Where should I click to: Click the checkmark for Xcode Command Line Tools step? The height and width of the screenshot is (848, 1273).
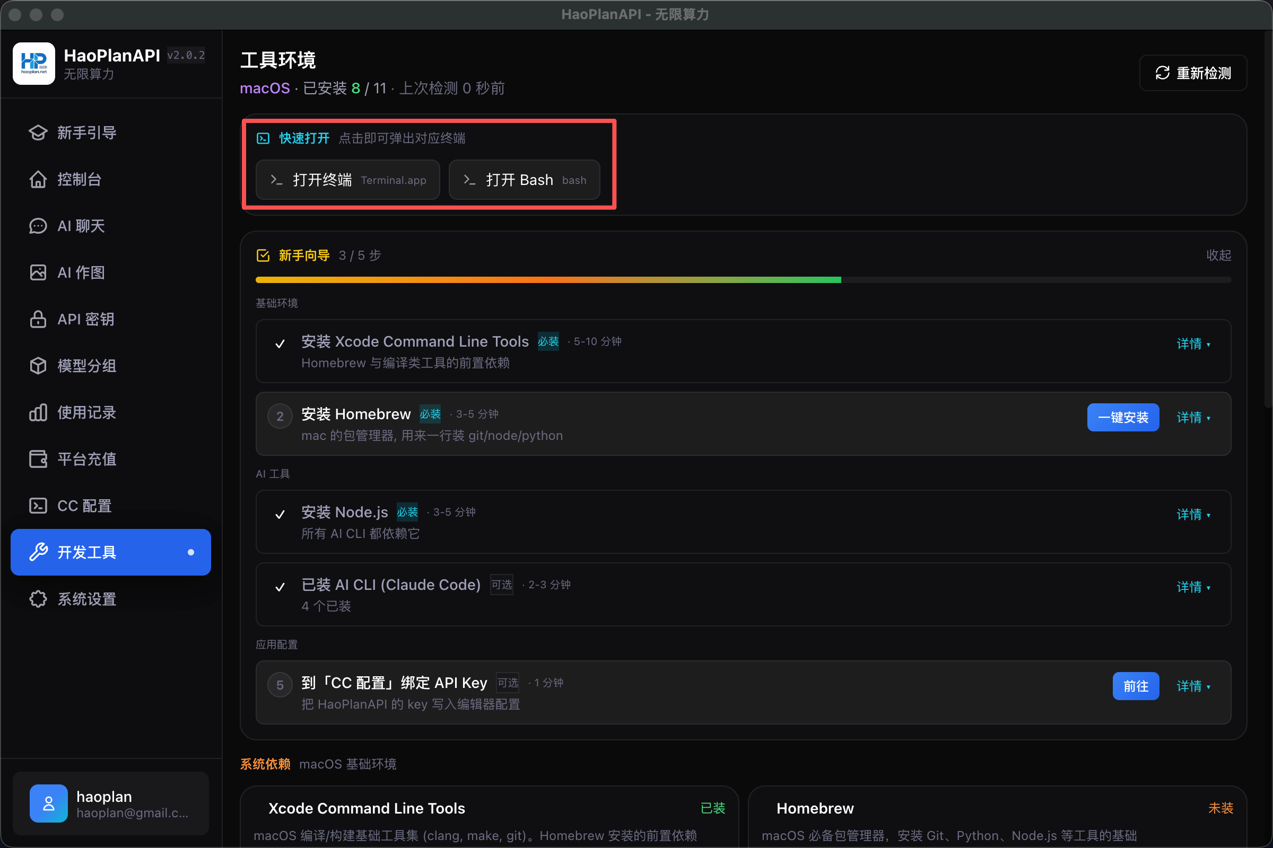(280, 344)
